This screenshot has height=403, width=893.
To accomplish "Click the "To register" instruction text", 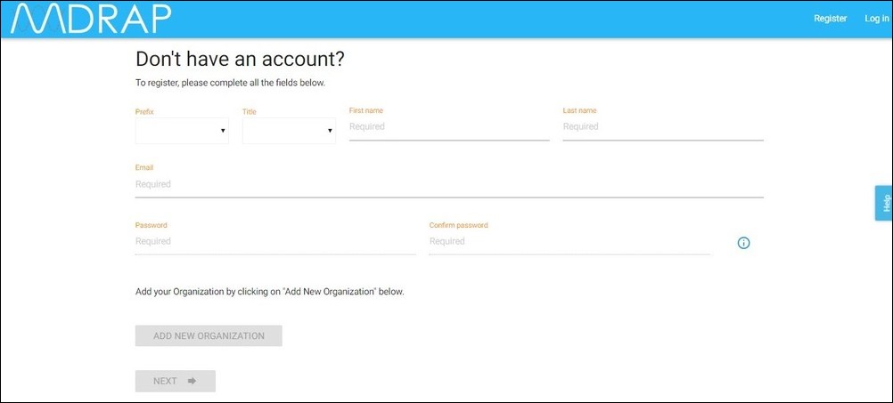I will coord(230,83).
